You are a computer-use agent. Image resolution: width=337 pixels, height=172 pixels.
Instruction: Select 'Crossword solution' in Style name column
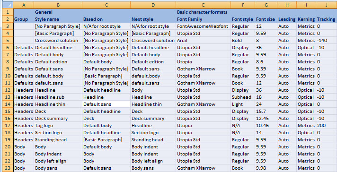pyautogui.click(x=58, y=40)
